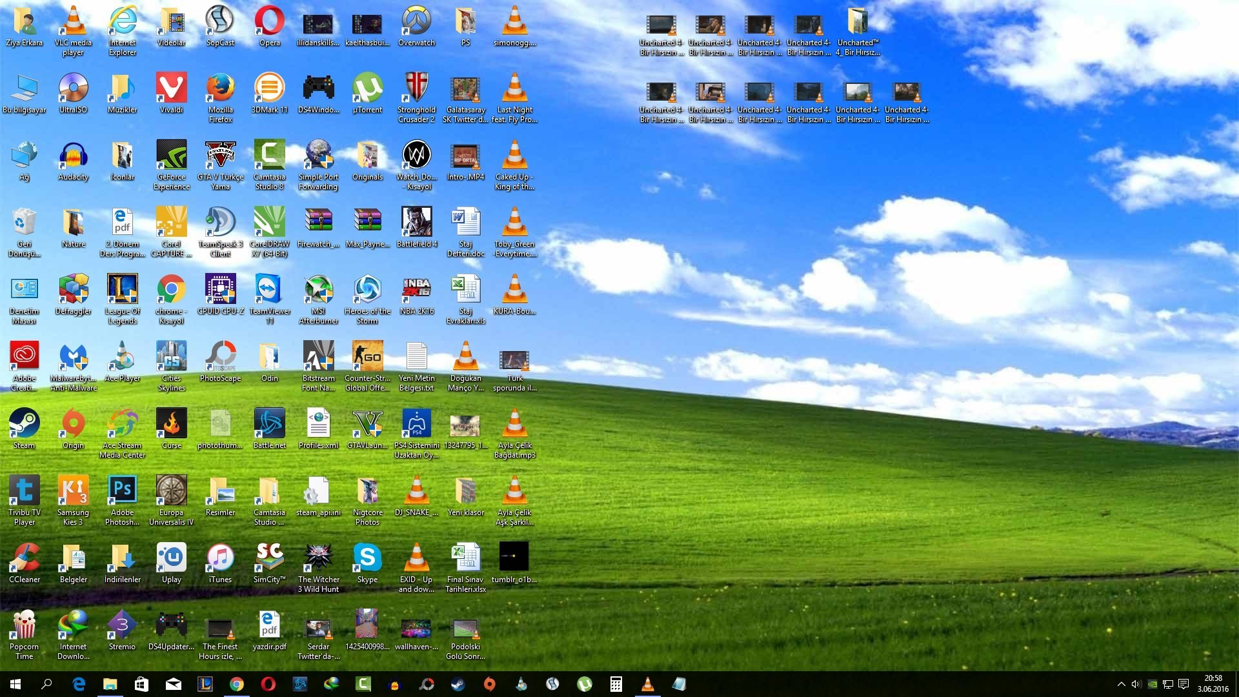Expand system tray hidden icons
This screenshot has width=1239, height=697.
click(1117, 683)
